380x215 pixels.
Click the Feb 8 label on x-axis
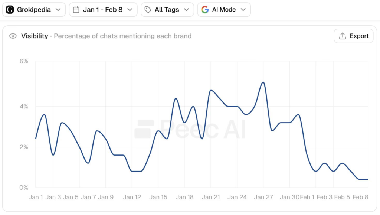click(360, 197)
